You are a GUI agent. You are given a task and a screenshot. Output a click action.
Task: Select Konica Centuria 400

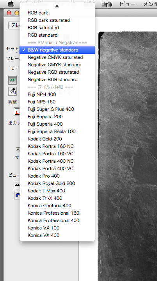[57, 206]
